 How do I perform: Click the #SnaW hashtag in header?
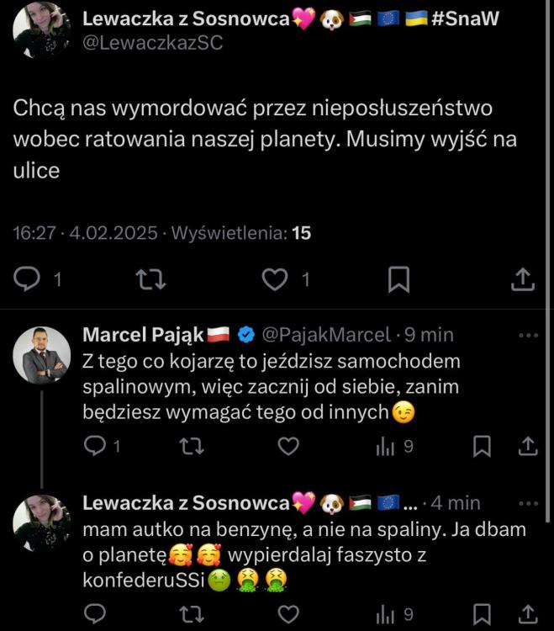click(x=464, y=19)
